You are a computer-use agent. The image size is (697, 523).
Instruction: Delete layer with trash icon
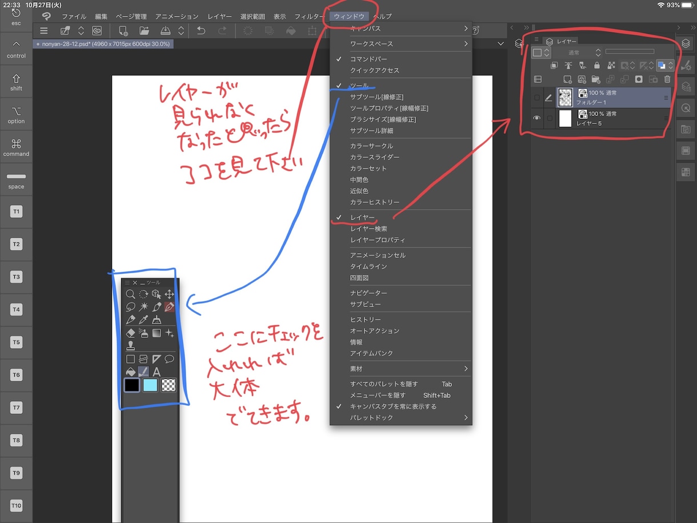(x=667, y=79)
